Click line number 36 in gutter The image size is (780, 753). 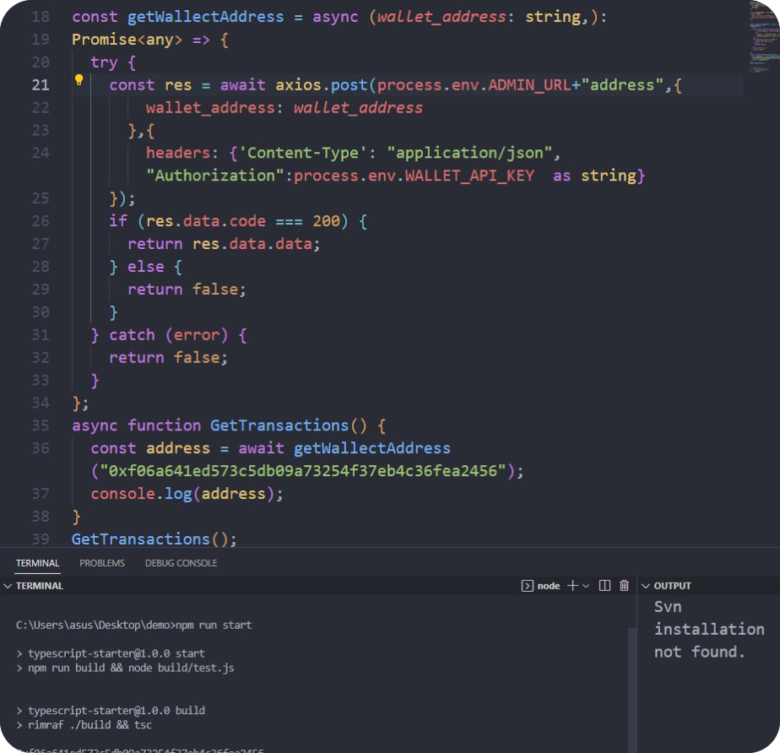pyautogui.click(x=40, y=448)
